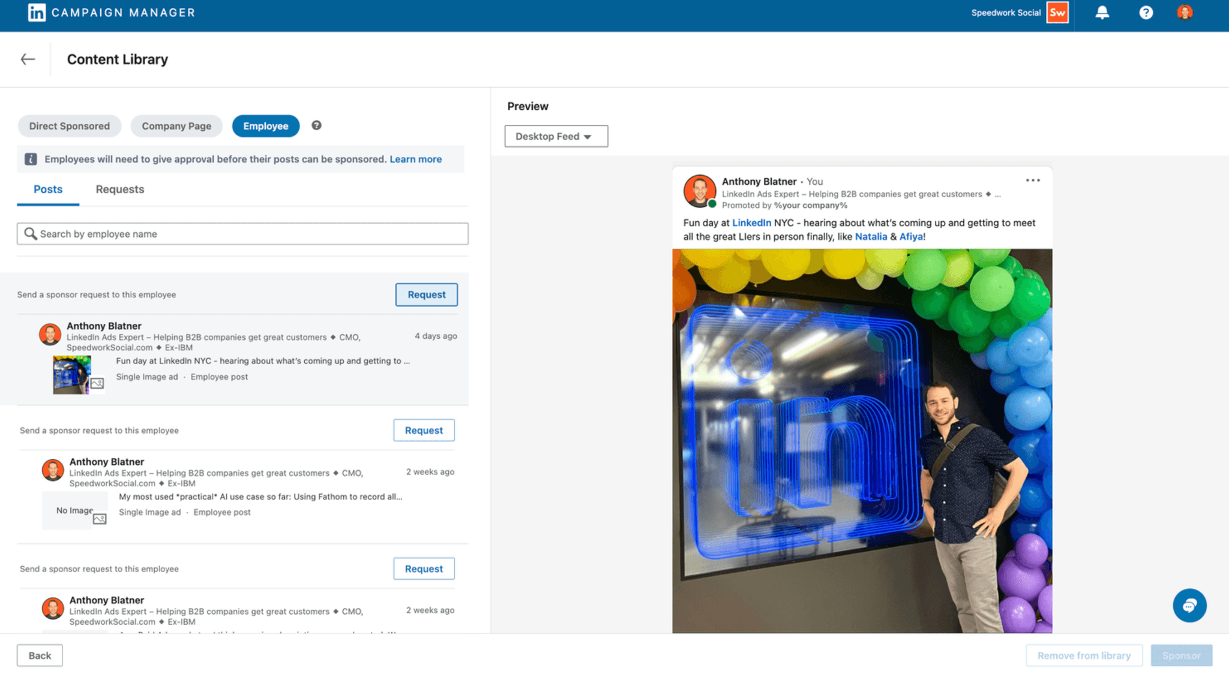
Task: Open the Natalia mention link
Action: pyautogui.click(x=871, y=236)
